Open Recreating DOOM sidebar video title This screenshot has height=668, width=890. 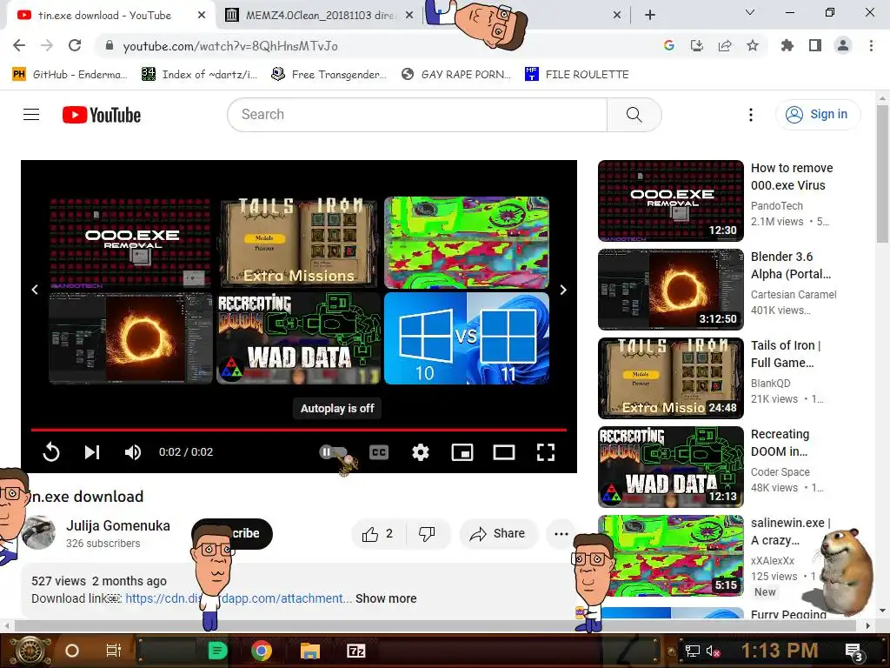(x=780, y=443)
